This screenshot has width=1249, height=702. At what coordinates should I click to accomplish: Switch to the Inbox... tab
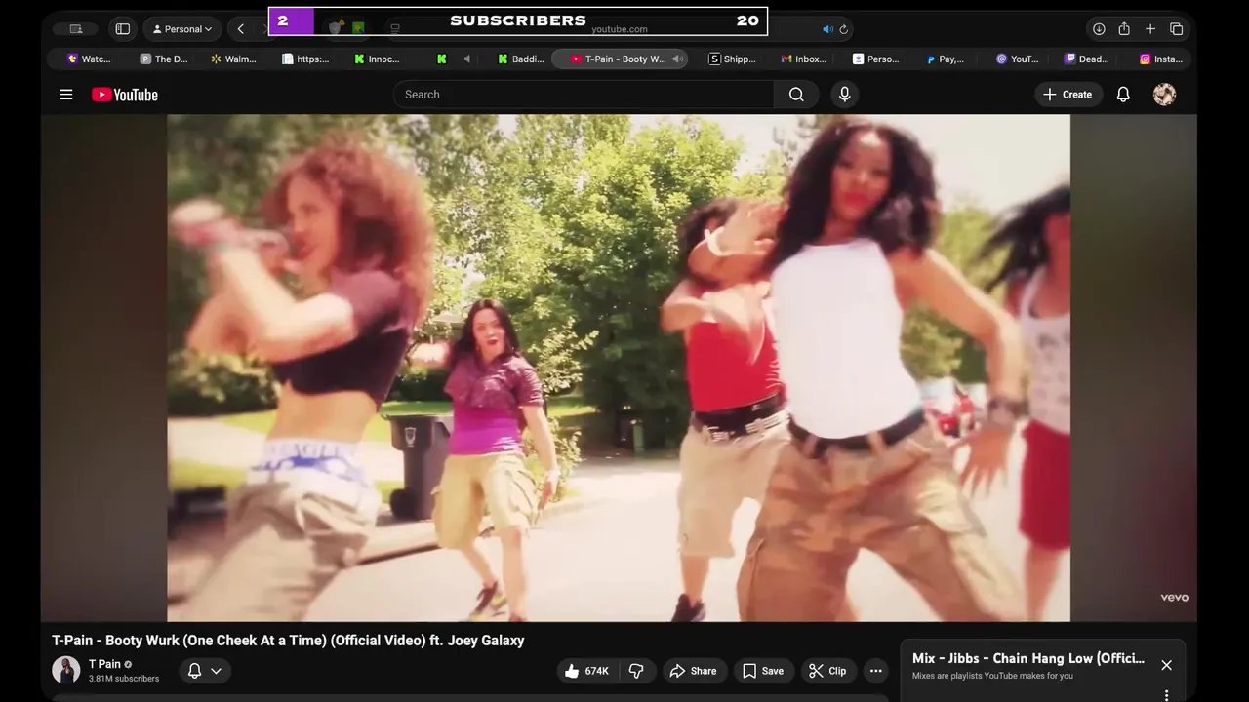click(804, 58)
